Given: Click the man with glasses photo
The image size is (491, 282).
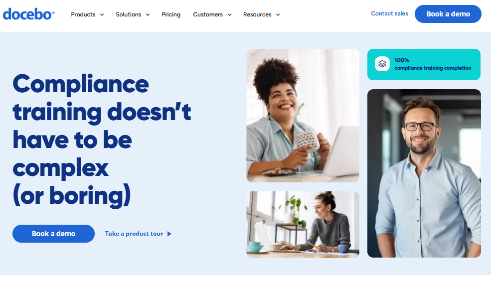Looking at the screenshot, I should coord(424,173).
